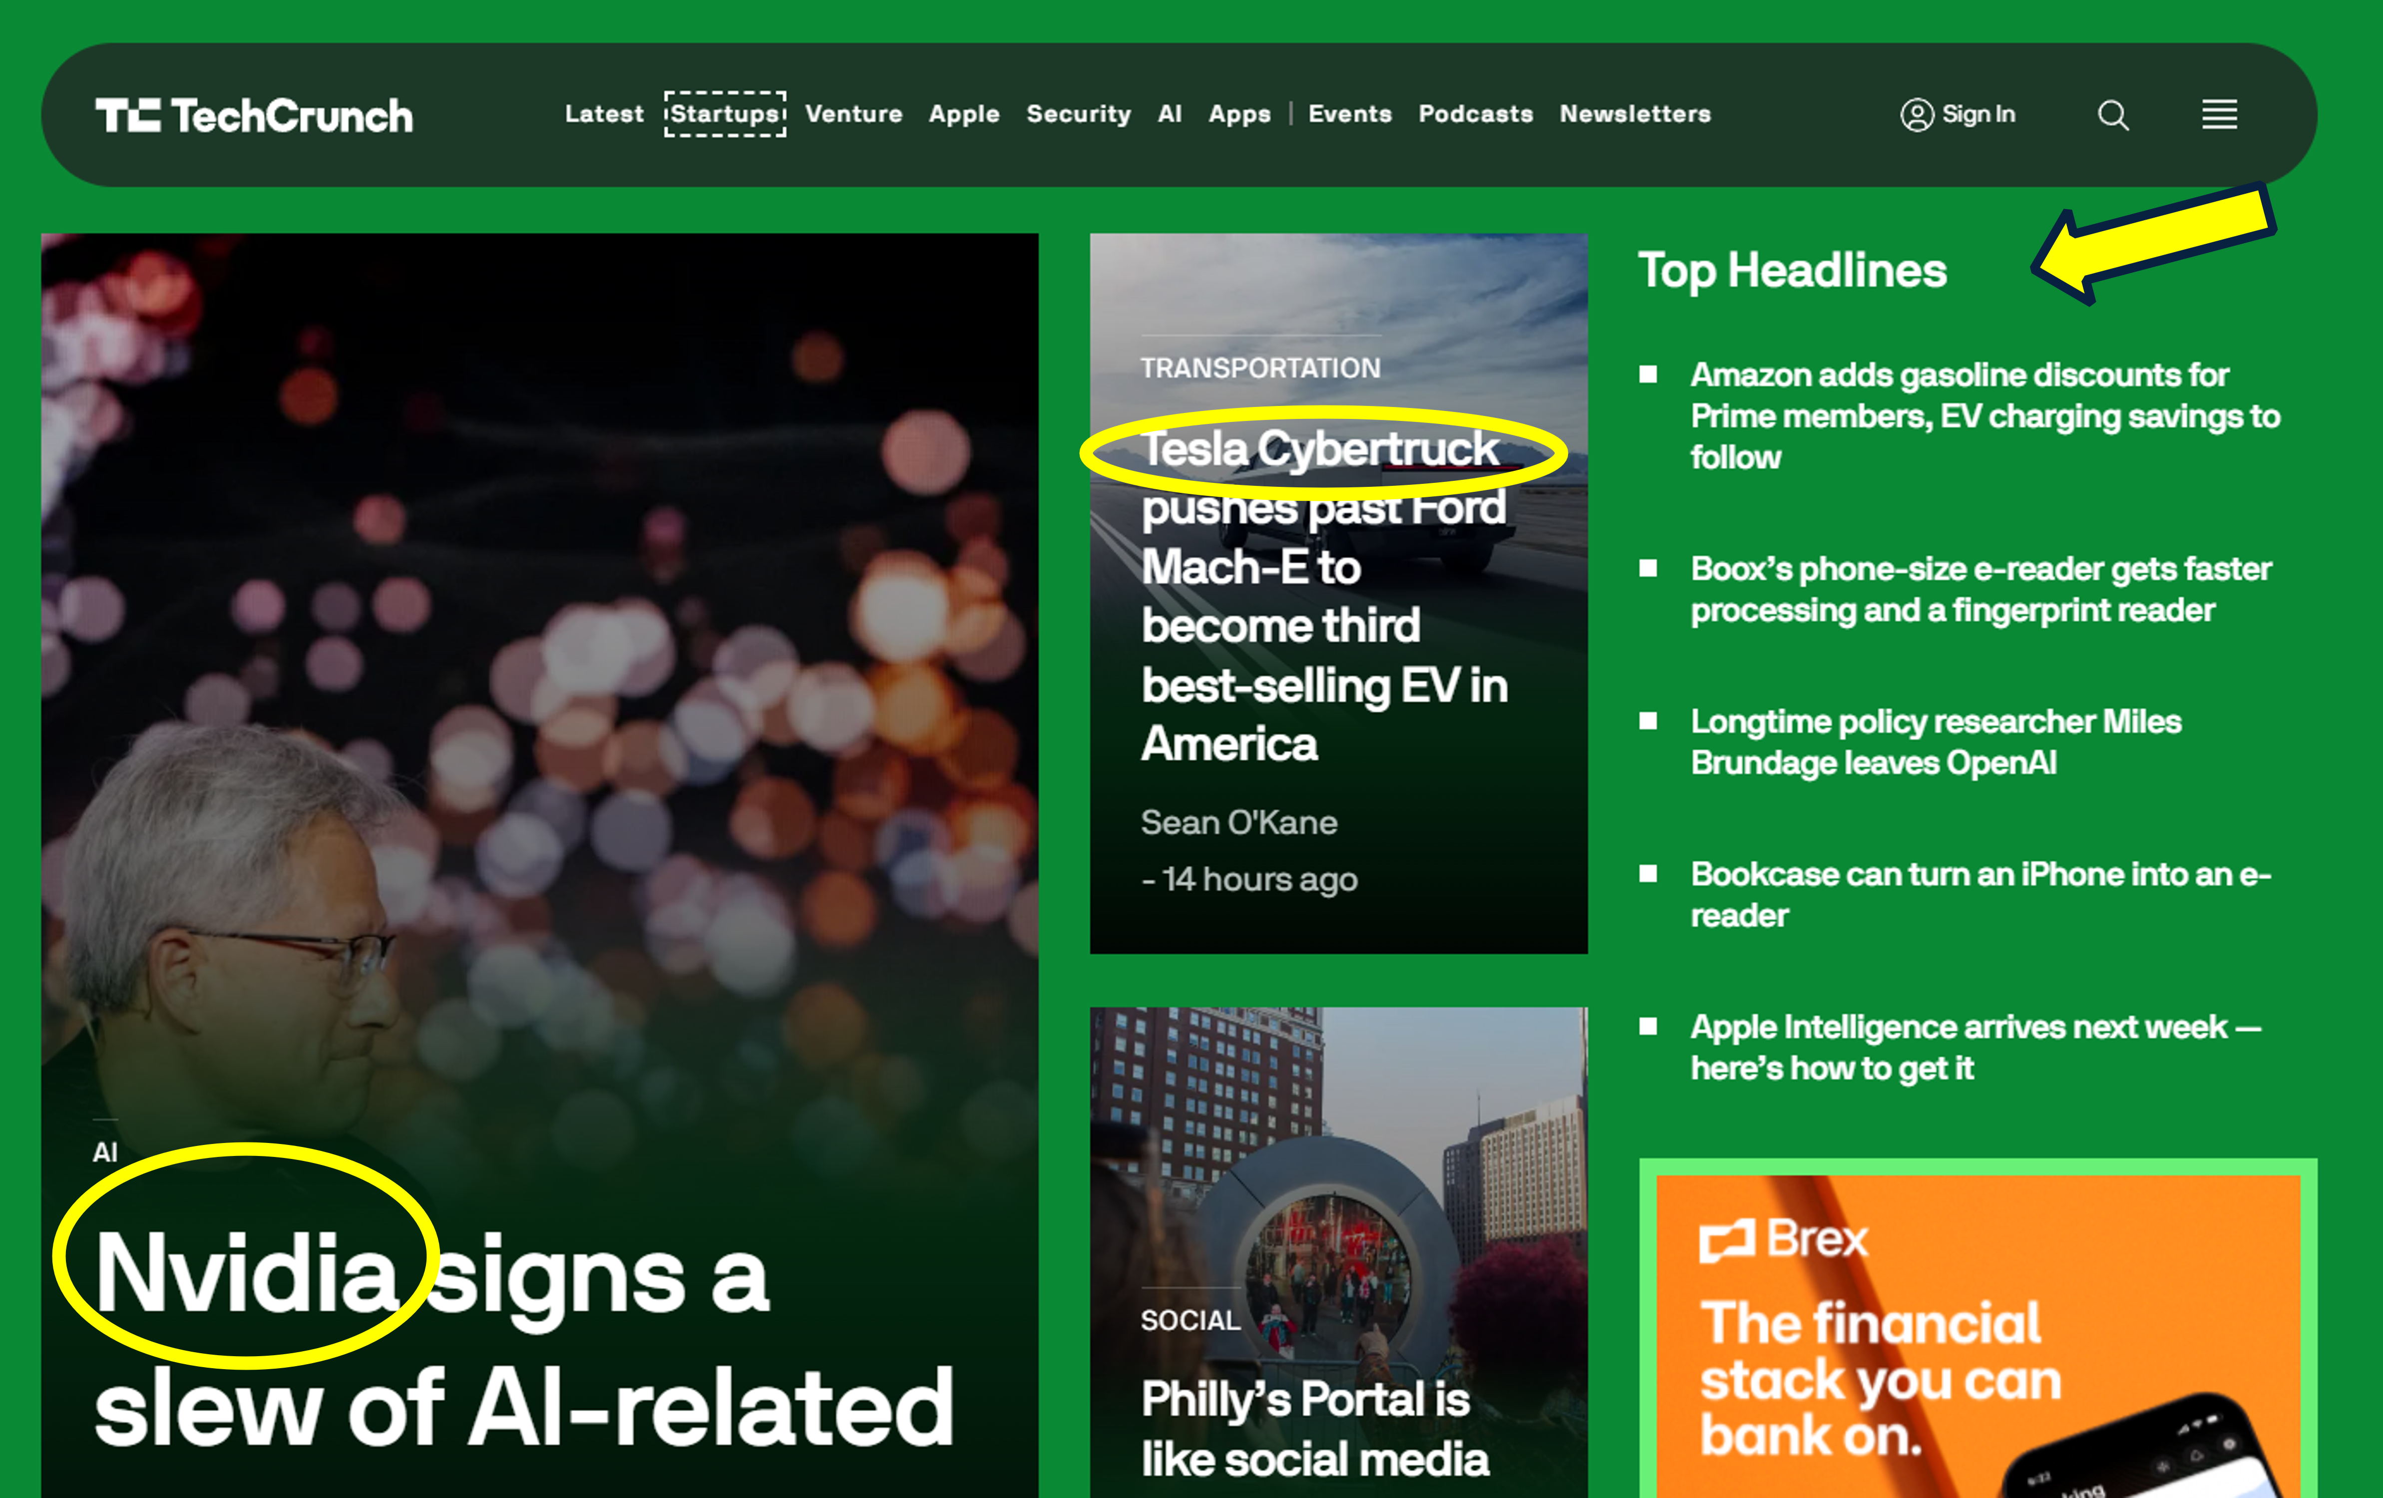Open the Boox phone-size e-reader headline
This screenshot has height=1498, width=2383.
[1980, 590]
